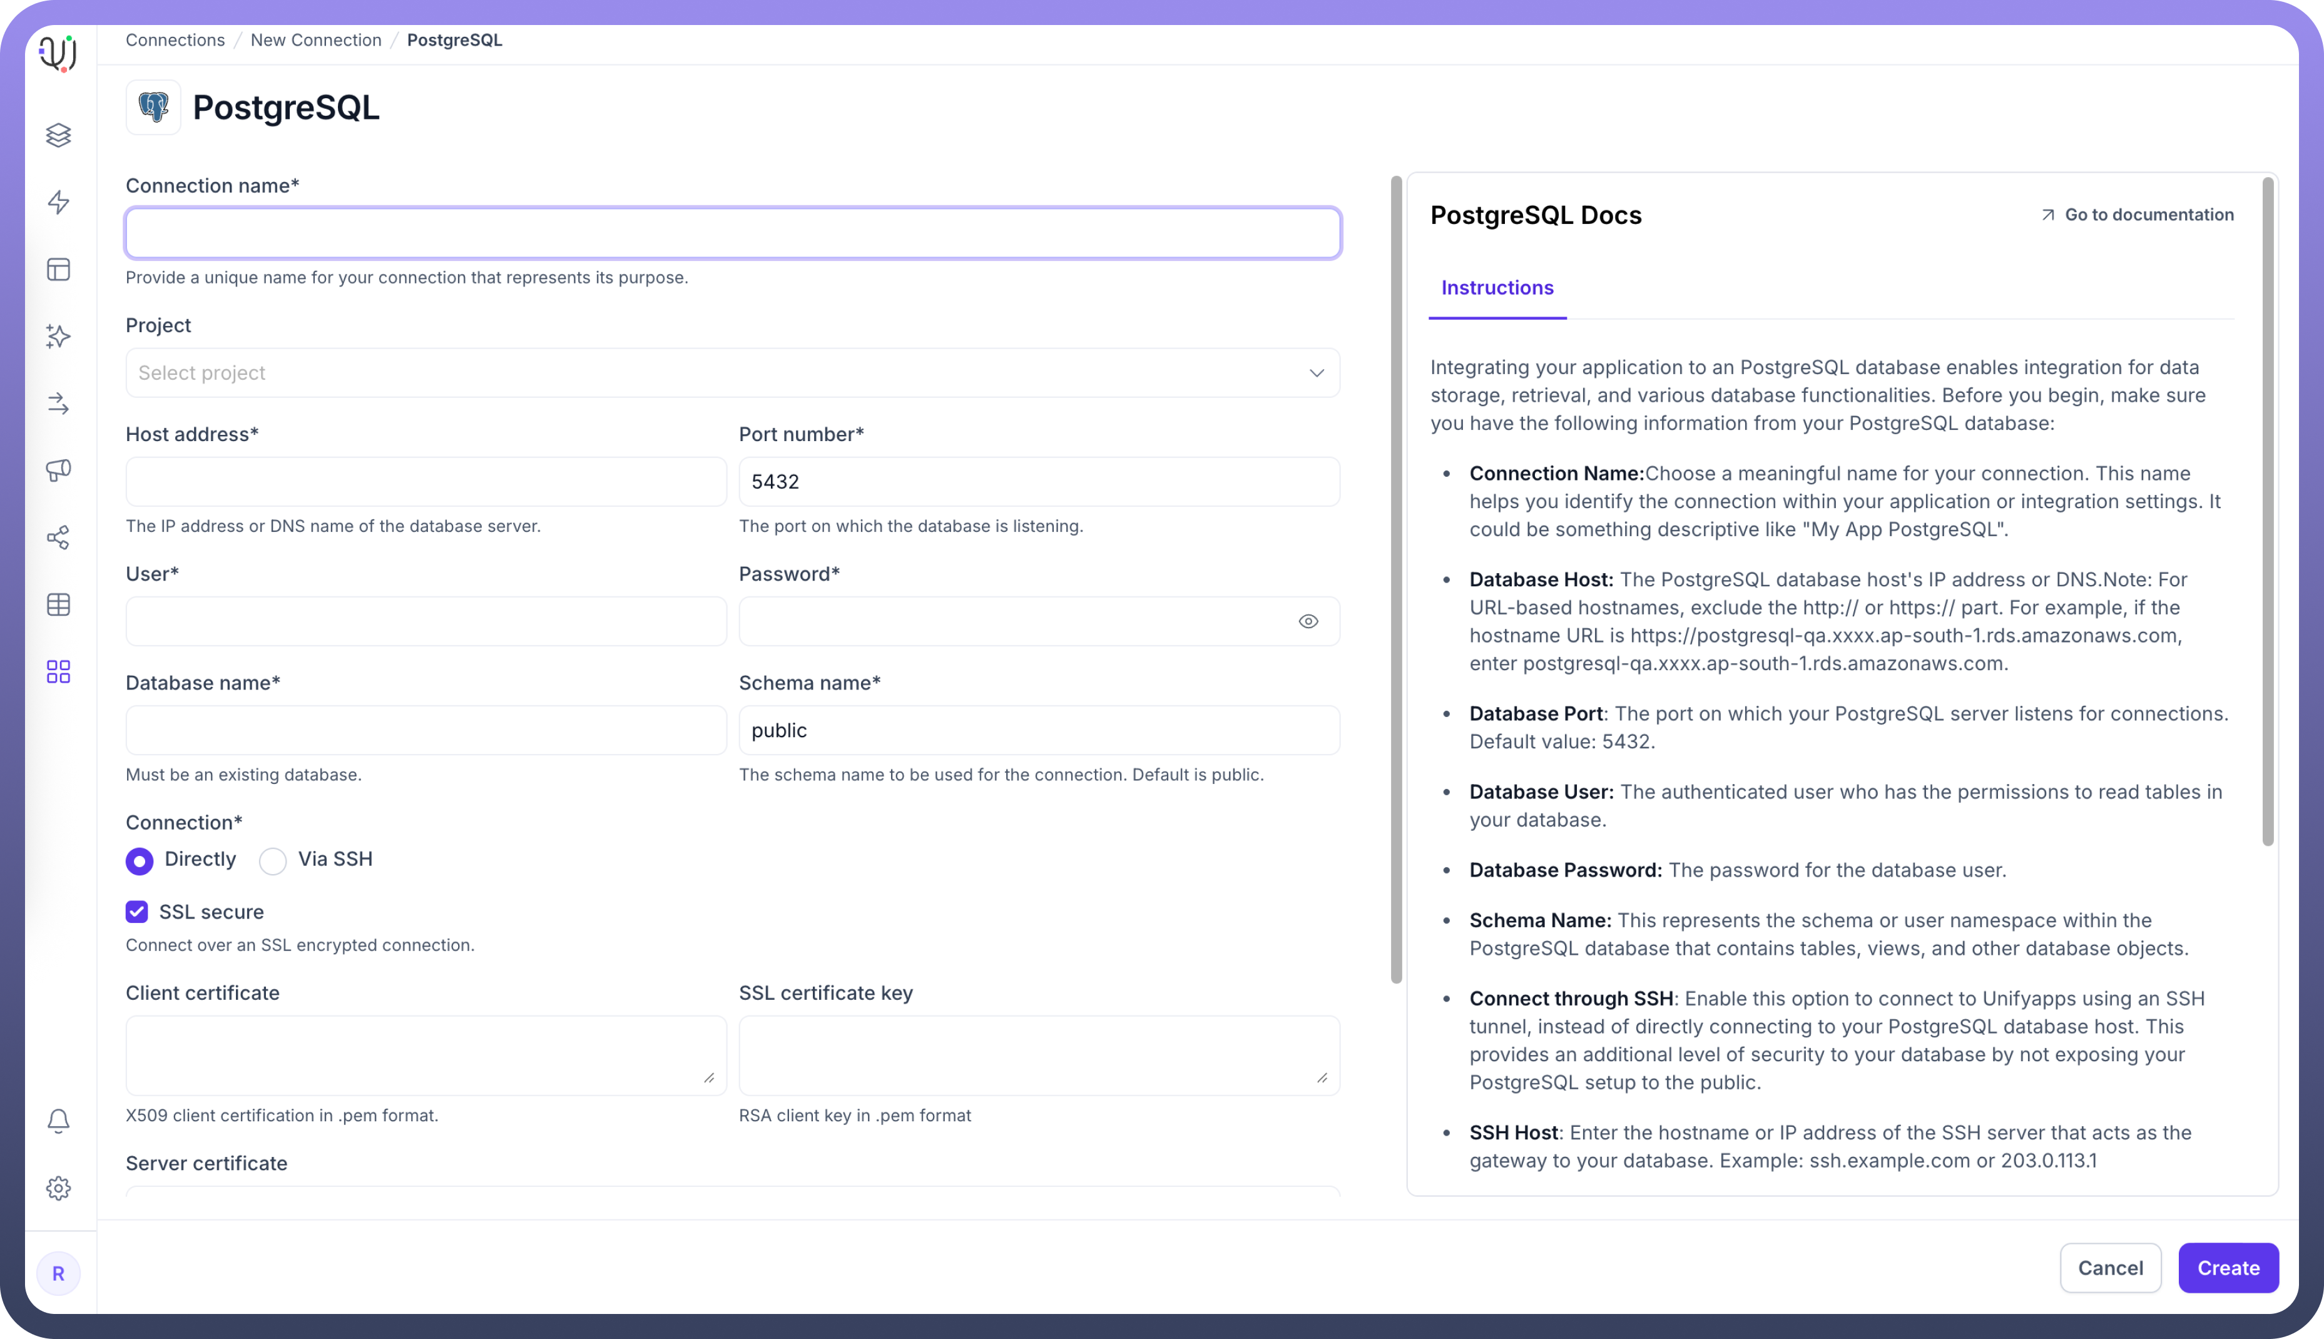Screen dimensions: 2324x1339
Task: Expand the Select project dropdown
Action: click(732, 372)
